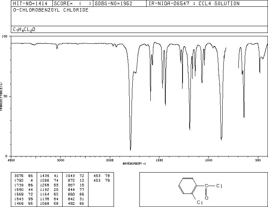The height and width of the screenshot is (207, 268).
Task: Select the 872 peak table entry
Action: tap(72, 180)
